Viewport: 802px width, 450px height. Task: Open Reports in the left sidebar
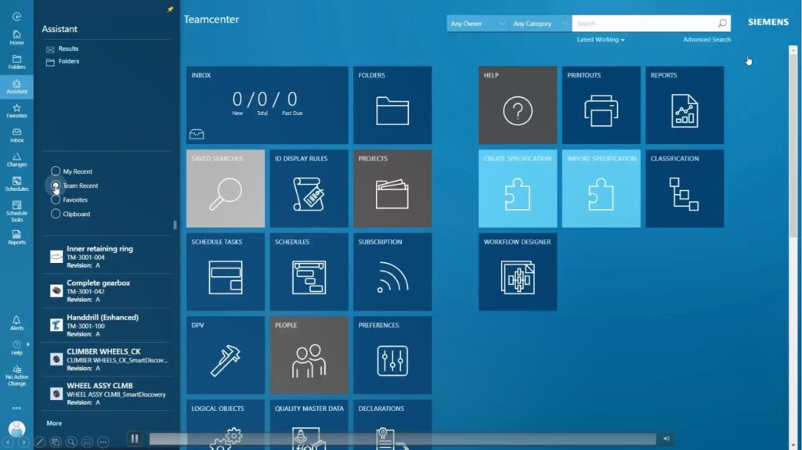coord(16,237)
